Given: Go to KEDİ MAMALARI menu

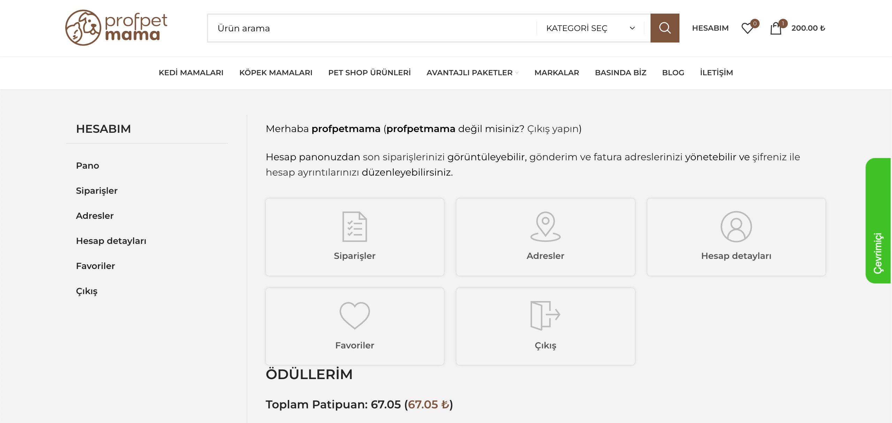Looking at the screenshot, I should pos(191,72).
